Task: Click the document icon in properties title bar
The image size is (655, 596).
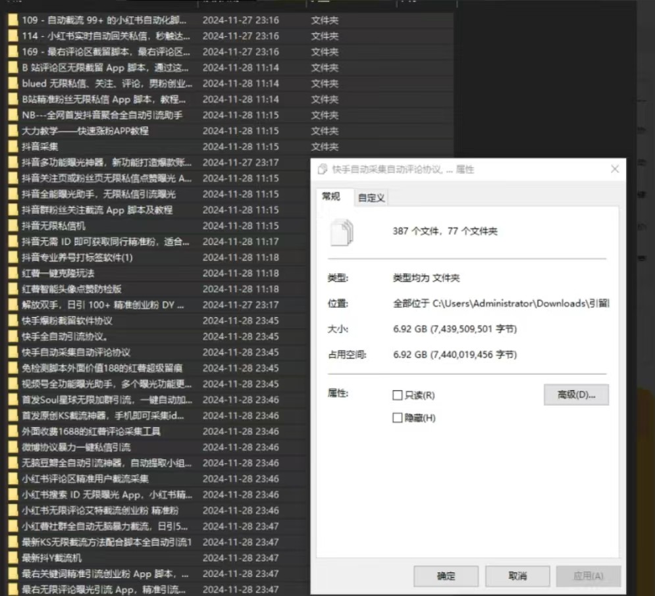Action: 323,170
